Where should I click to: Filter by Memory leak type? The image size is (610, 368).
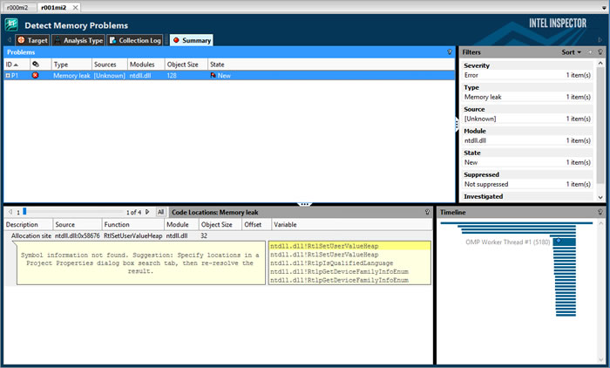click(x=484, y=97)
